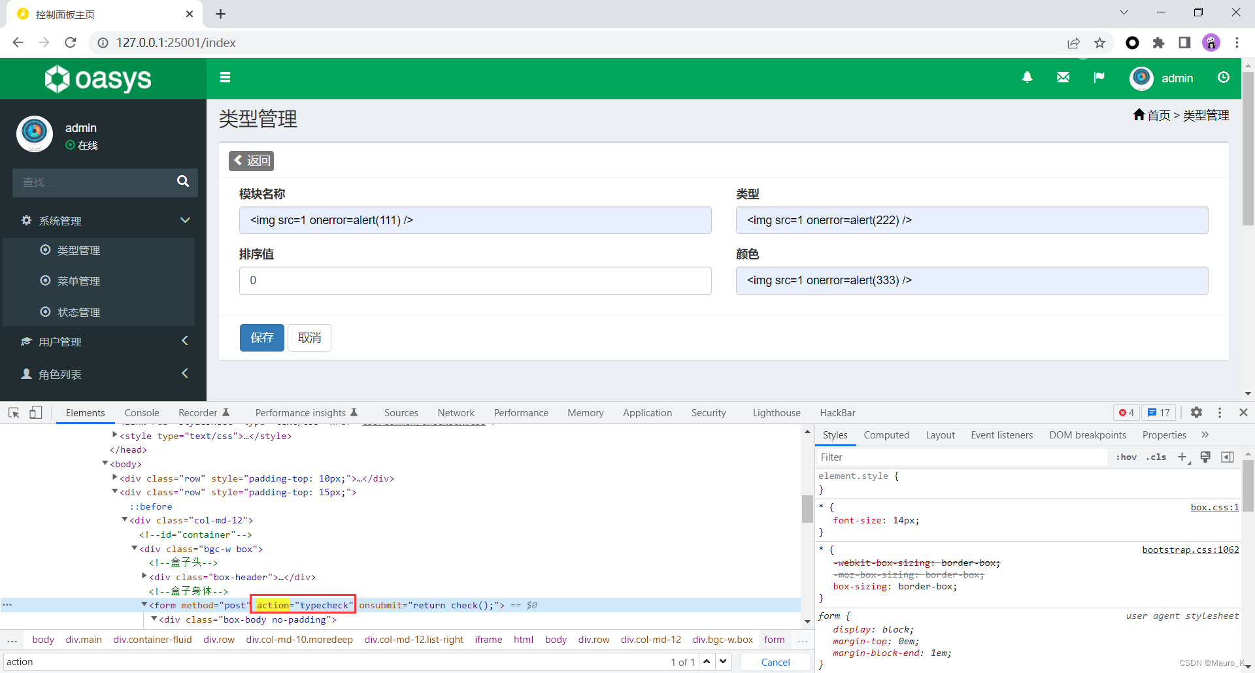Image resolution: width=1255 pixels, height=673 pixels.
Task: Click the 保存 save button
Action: (x=261, y=338)
